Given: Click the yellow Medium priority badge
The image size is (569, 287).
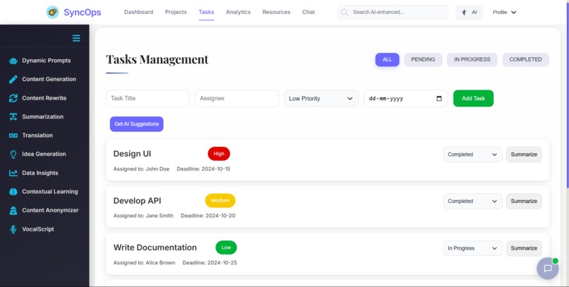Looking at the screenshot, I should (x=220, y=201).
